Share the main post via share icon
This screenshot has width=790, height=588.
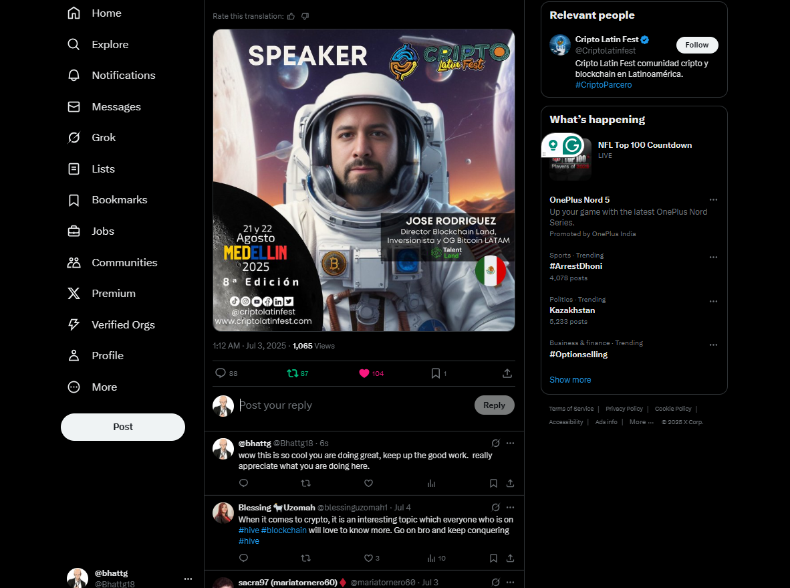[507, 373]
